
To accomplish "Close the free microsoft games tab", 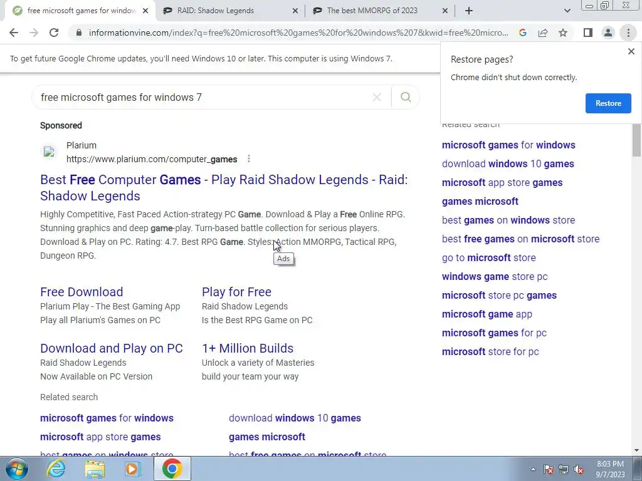I will coord(145,11).
